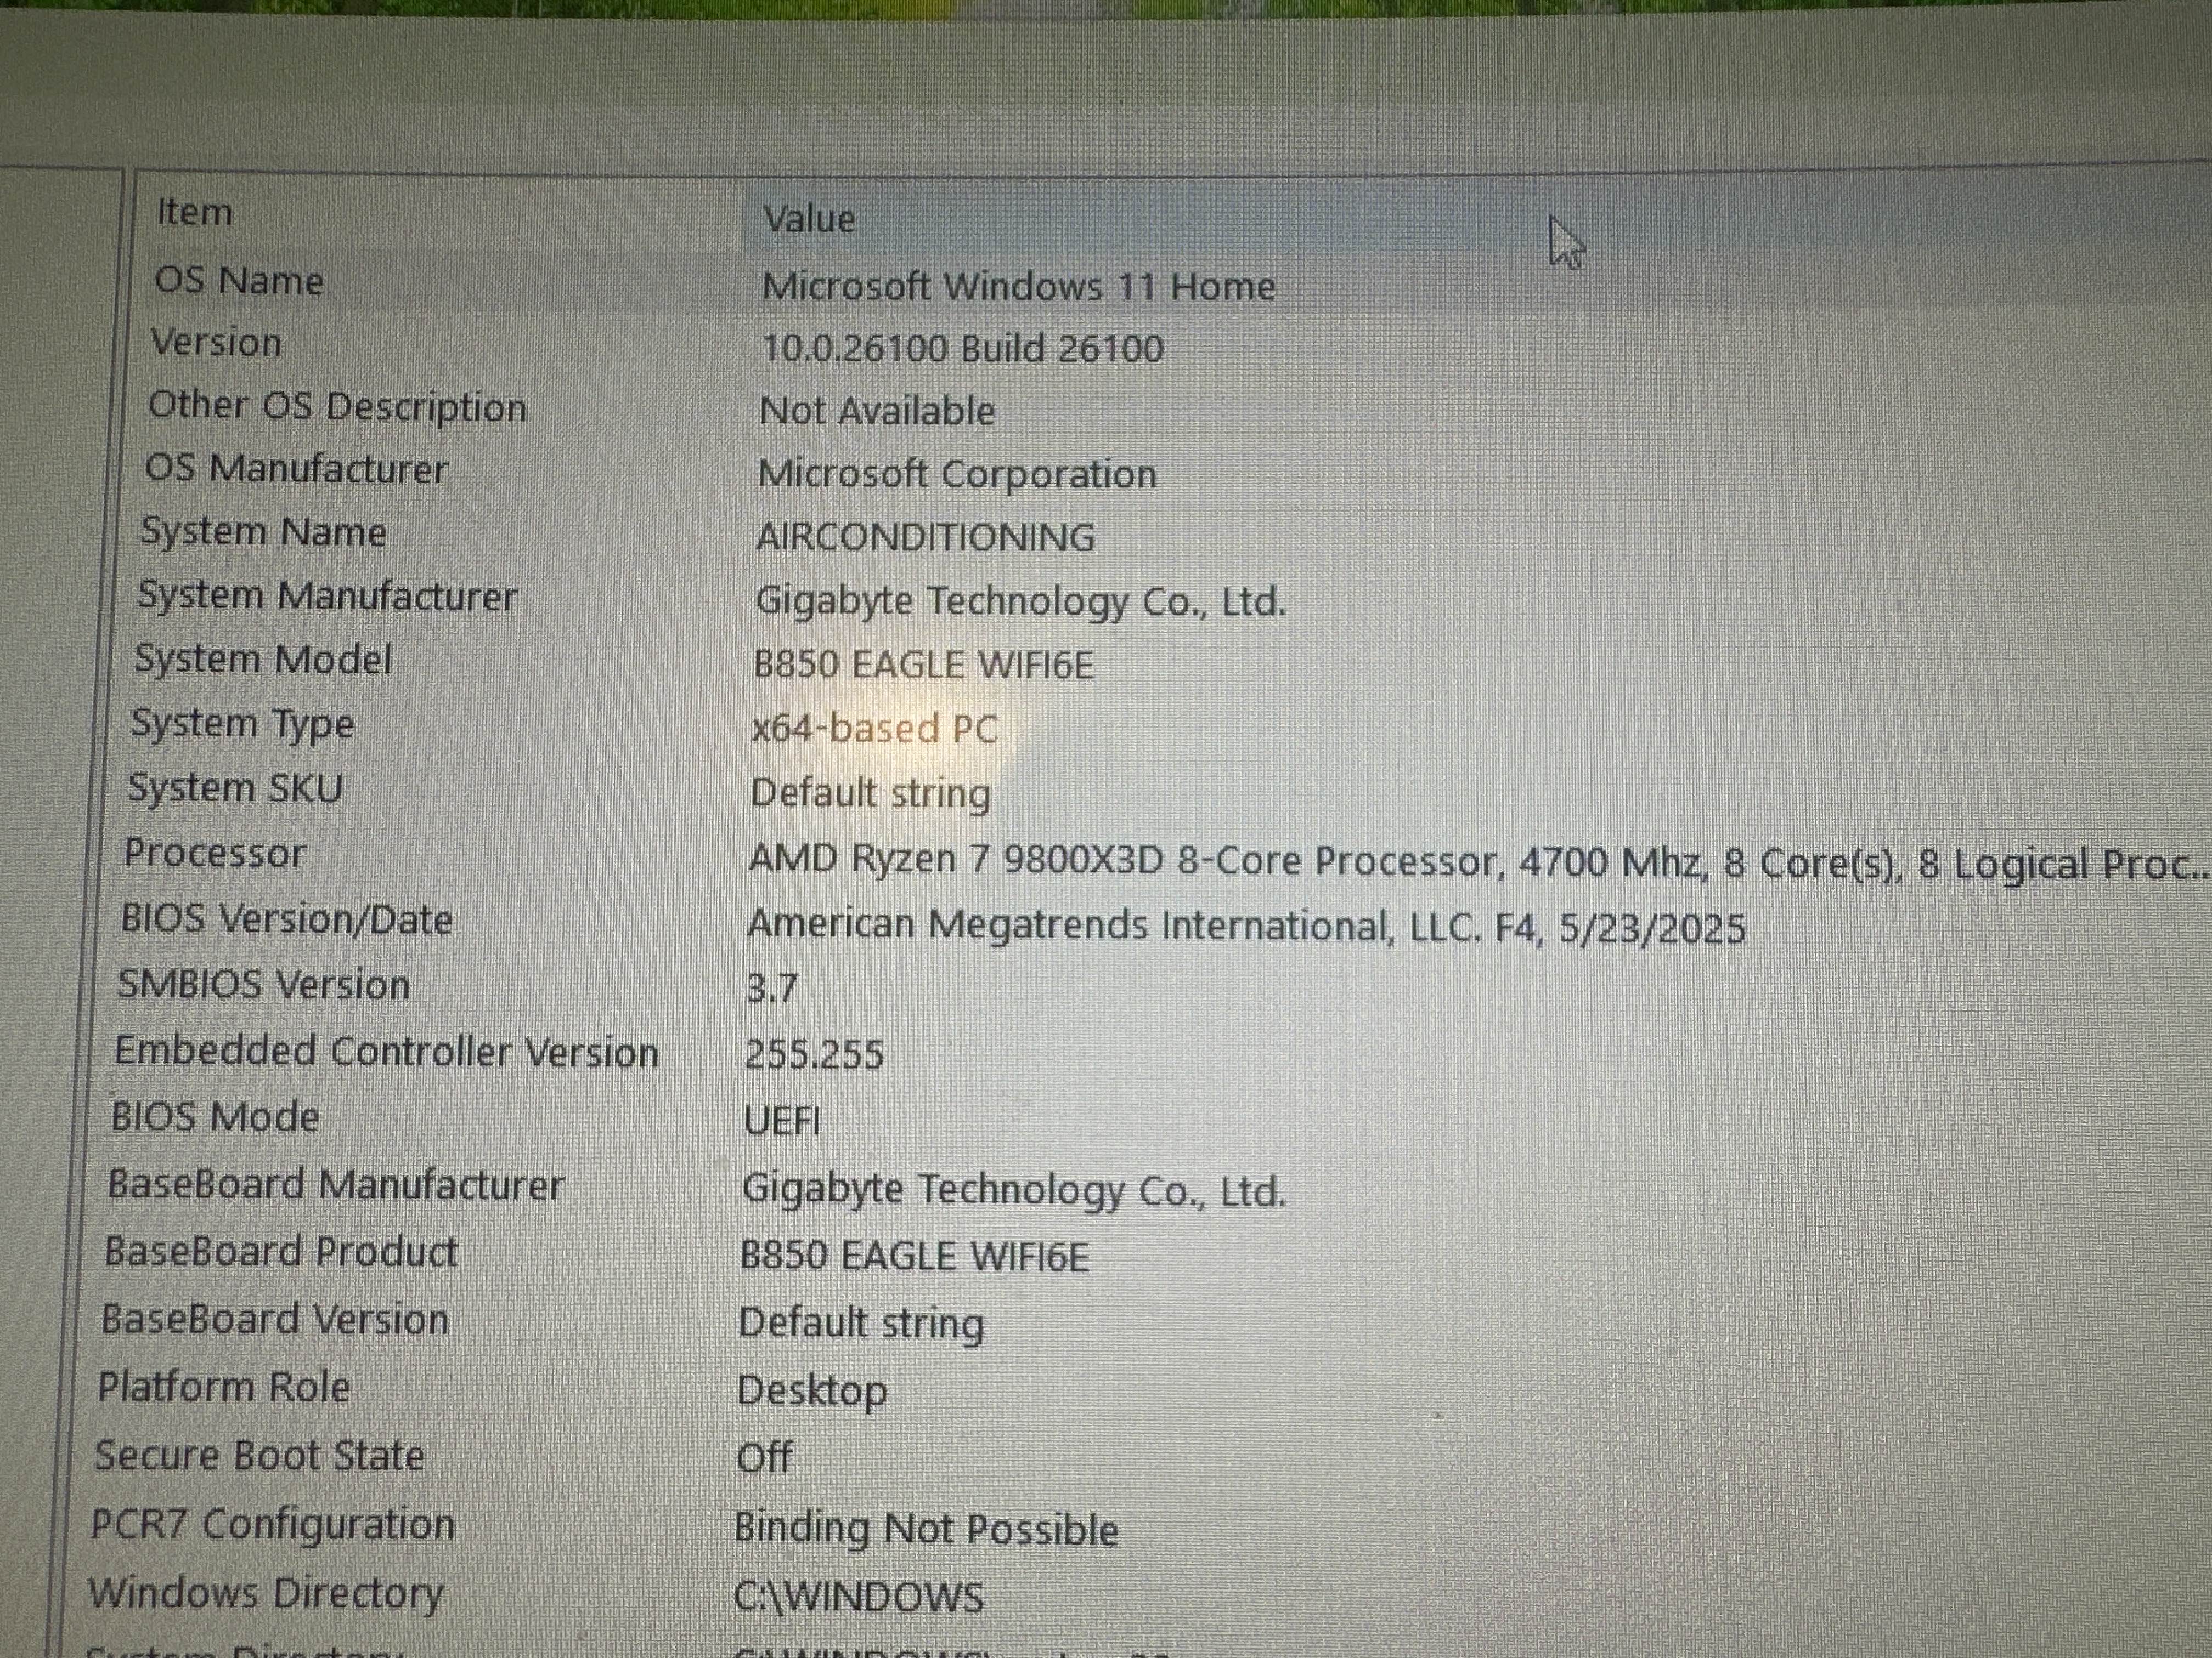Select the System Manufacturer row
2212x1658 pixels.
[x=327, y=595]
